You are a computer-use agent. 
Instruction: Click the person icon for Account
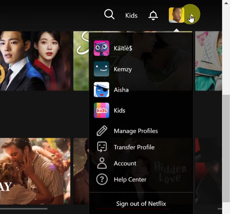[x=102, y=163]
